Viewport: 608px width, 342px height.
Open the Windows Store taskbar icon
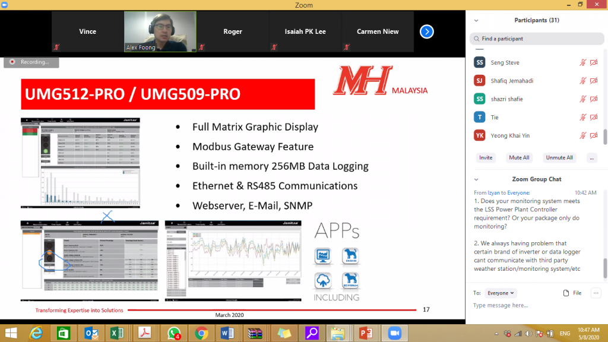point(64,333)
